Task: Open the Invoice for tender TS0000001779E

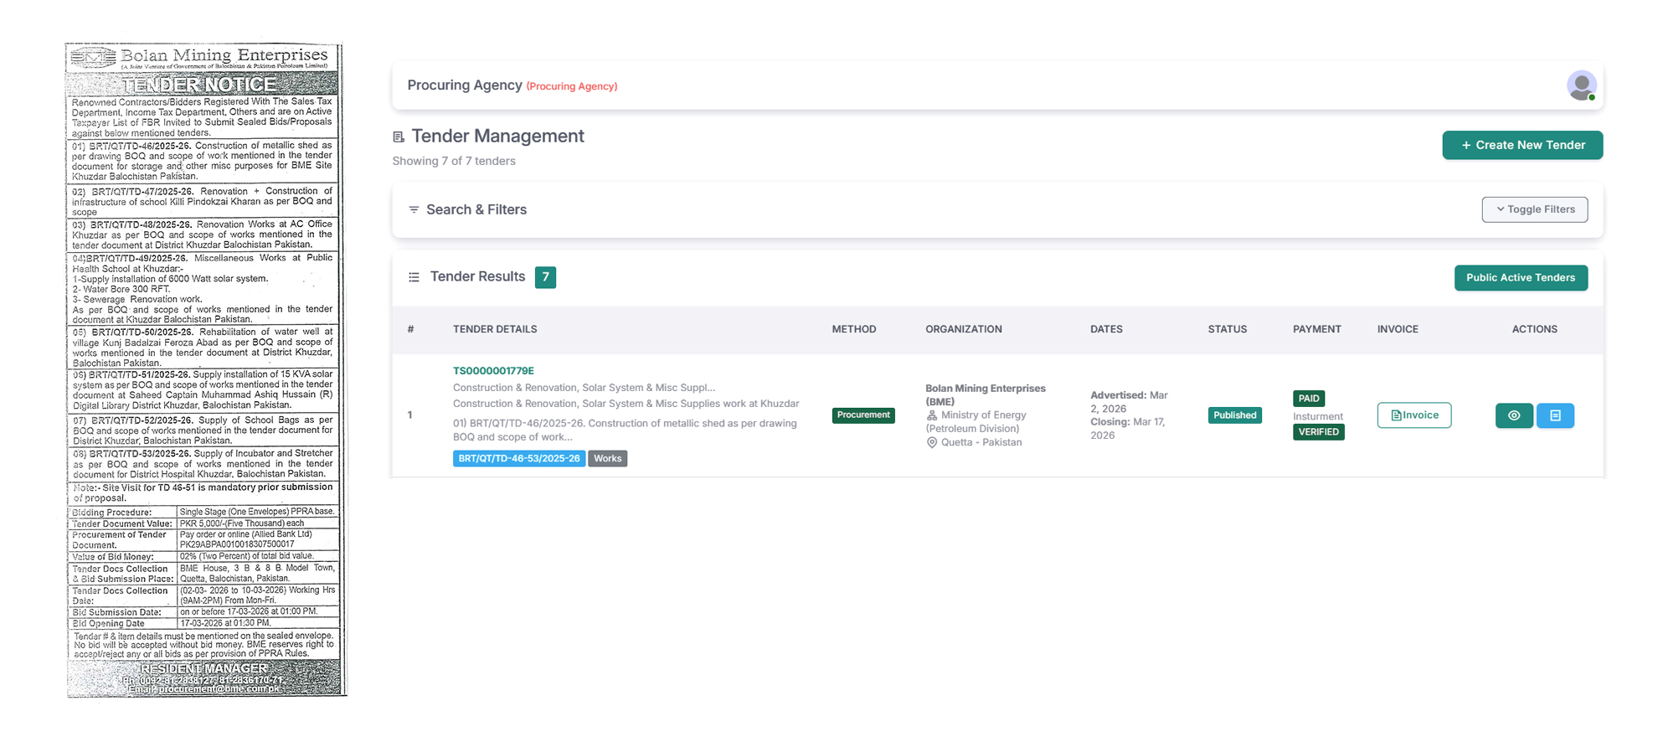Action: pos(1414,415)
